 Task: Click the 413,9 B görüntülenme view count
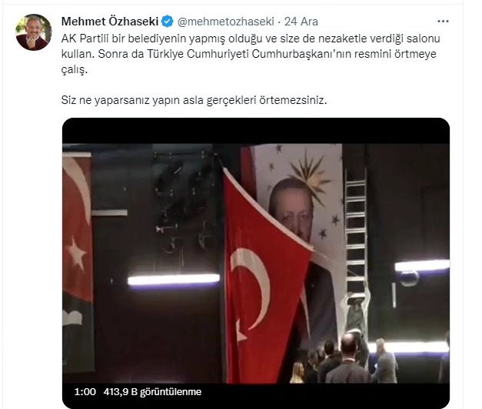tap(152, 392)
